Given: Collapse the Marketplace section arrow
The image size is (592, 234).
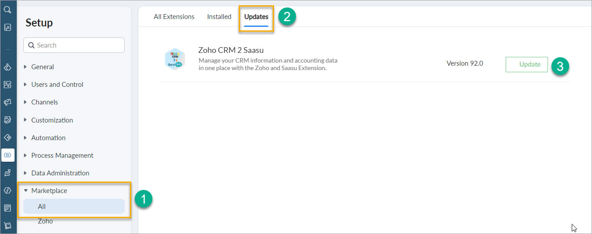Looking at the screenshot, I should pyautogui.click(x=26, y=191).
